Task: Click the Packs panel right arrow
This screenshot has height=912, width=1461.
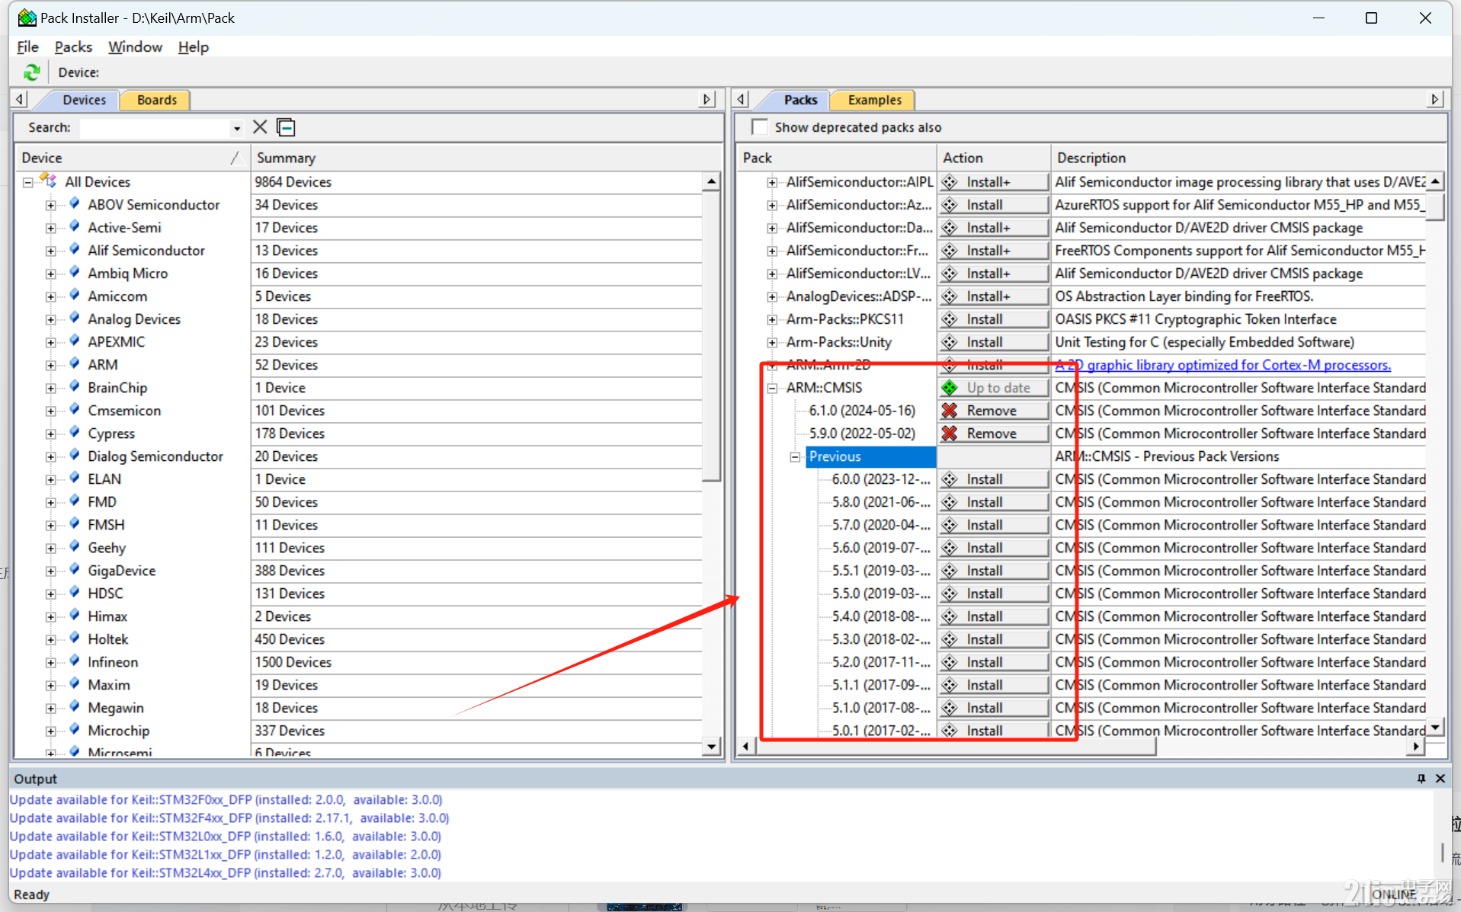Action: coord(1435,100)
